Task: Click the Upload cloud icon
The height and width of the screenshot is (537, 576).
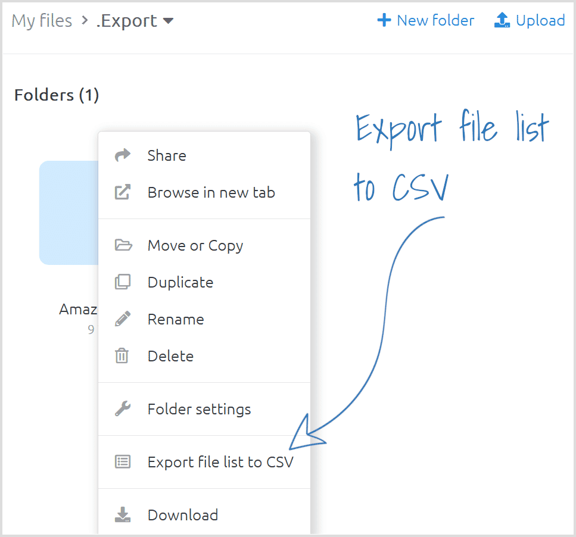Action: [502, 21]
